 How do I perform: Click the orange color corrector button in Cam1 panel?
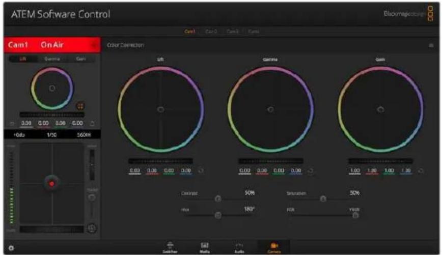pos(80,106)
